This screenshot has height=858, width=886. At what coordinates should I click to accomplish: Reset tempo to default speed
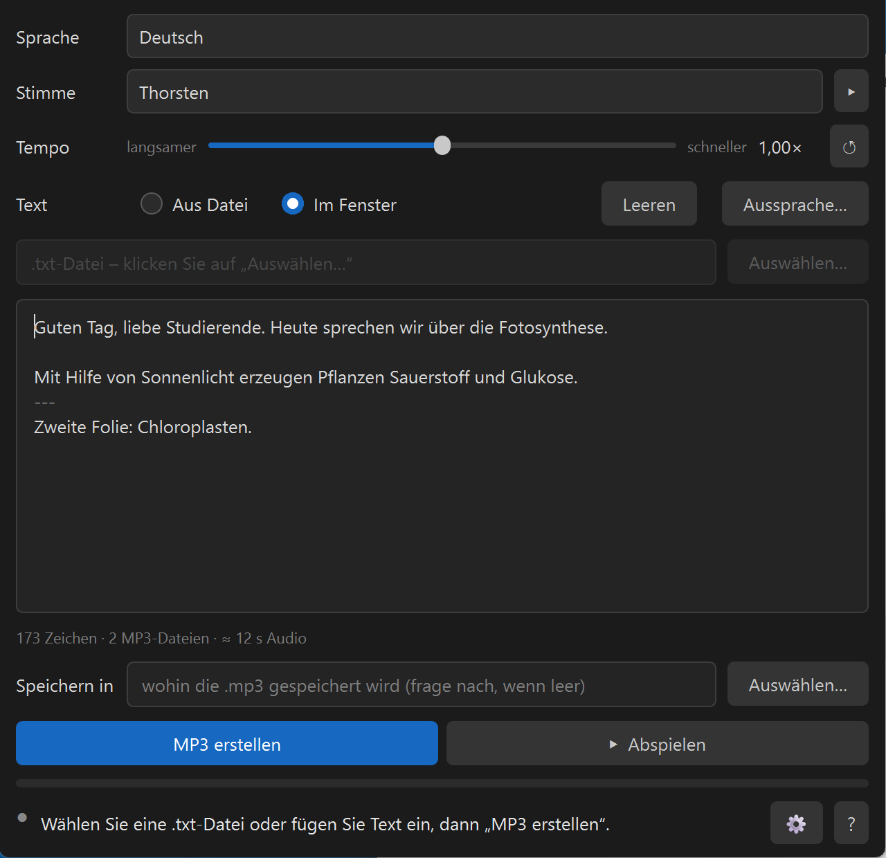(849, 147)
